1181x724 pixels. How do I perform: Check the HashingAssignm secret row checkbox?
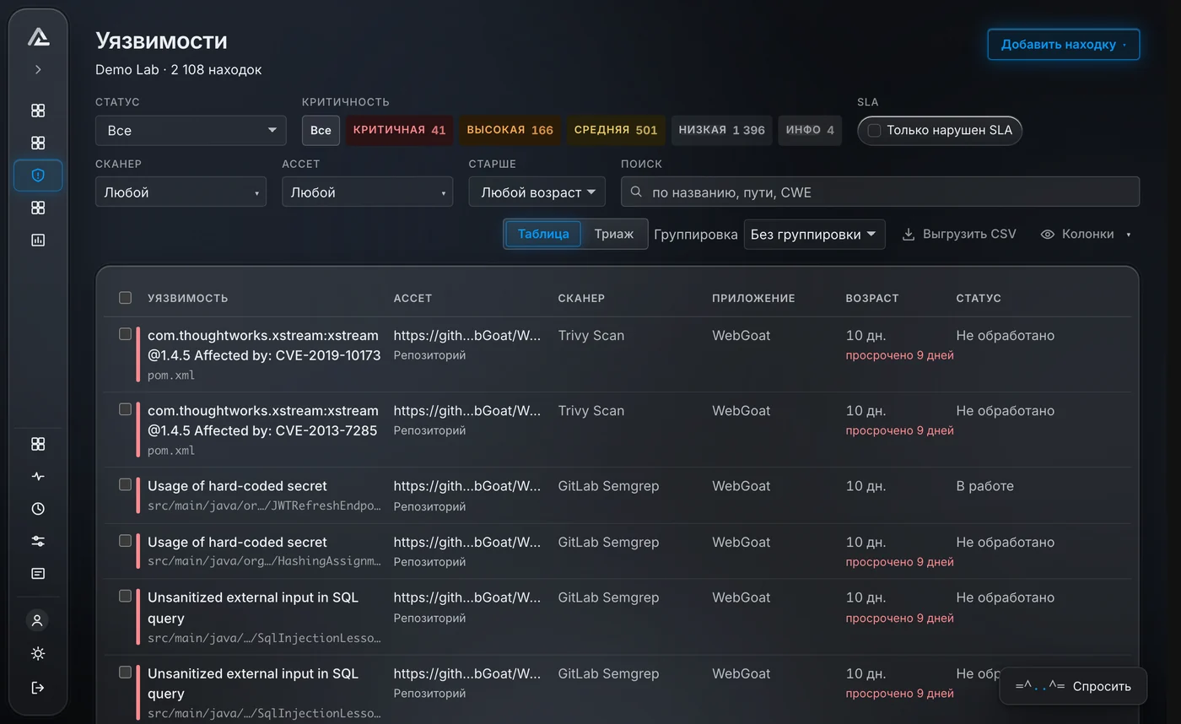point(126,541)
